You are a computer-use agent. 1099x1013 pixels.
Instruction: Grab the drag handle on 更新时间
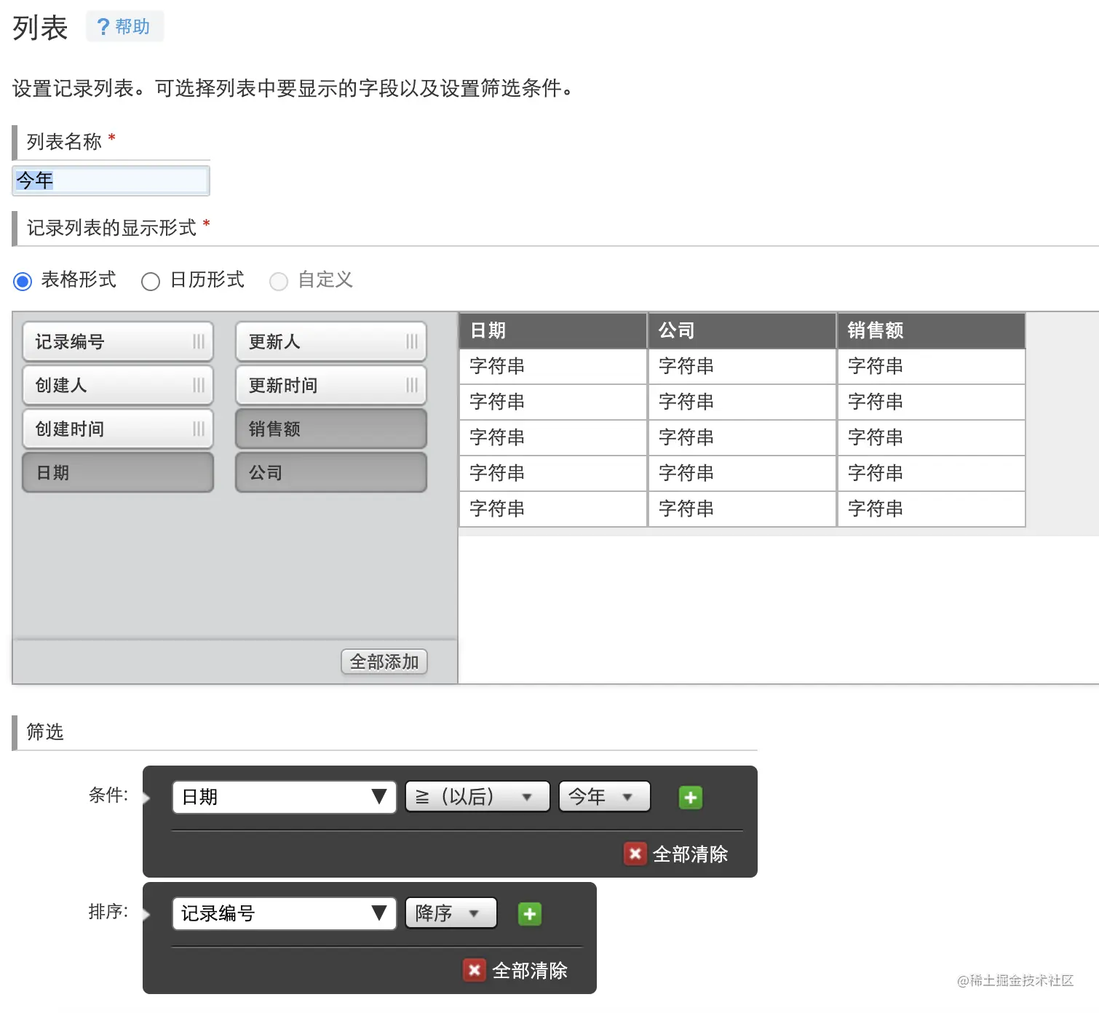coord(412,386)
